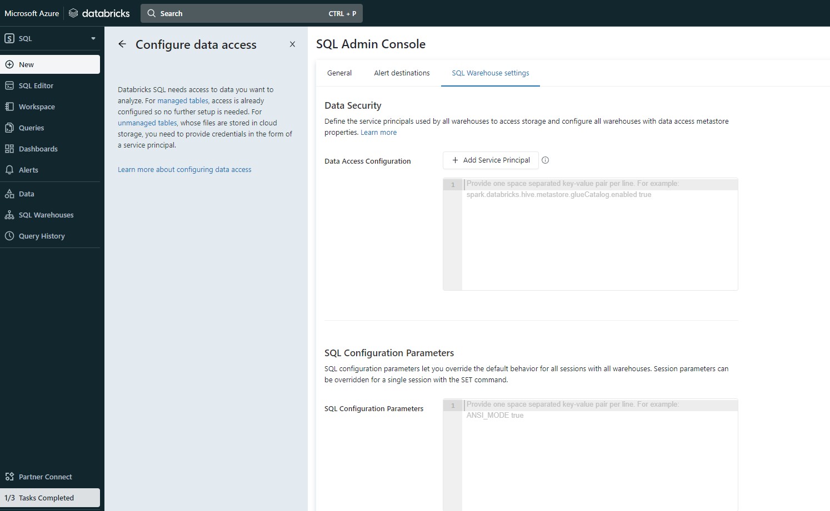Screen dimensions: 830x511
Task: Open the SQL persona switcher dropdown
Action: click(x=93, y=38)
